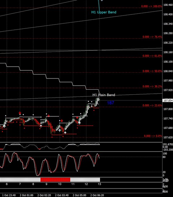Viewport: 173px width, 197px height.
Task: Click hour marker '6' below the chart
Action: (7, 184)
